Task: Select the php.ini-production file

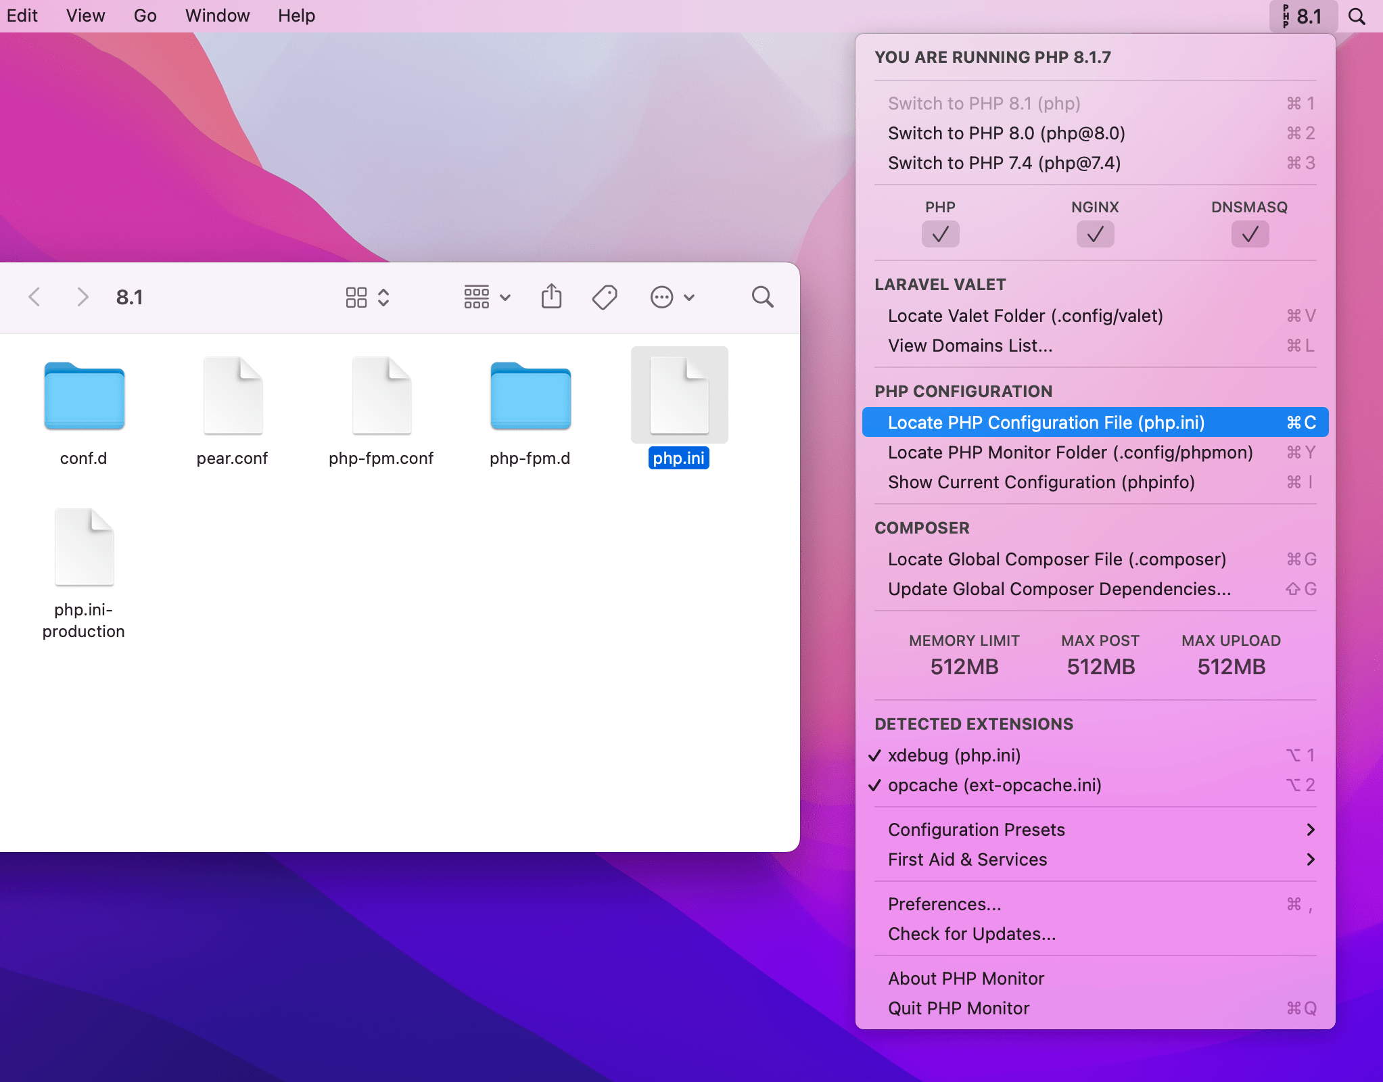Action: click(84, 548)
